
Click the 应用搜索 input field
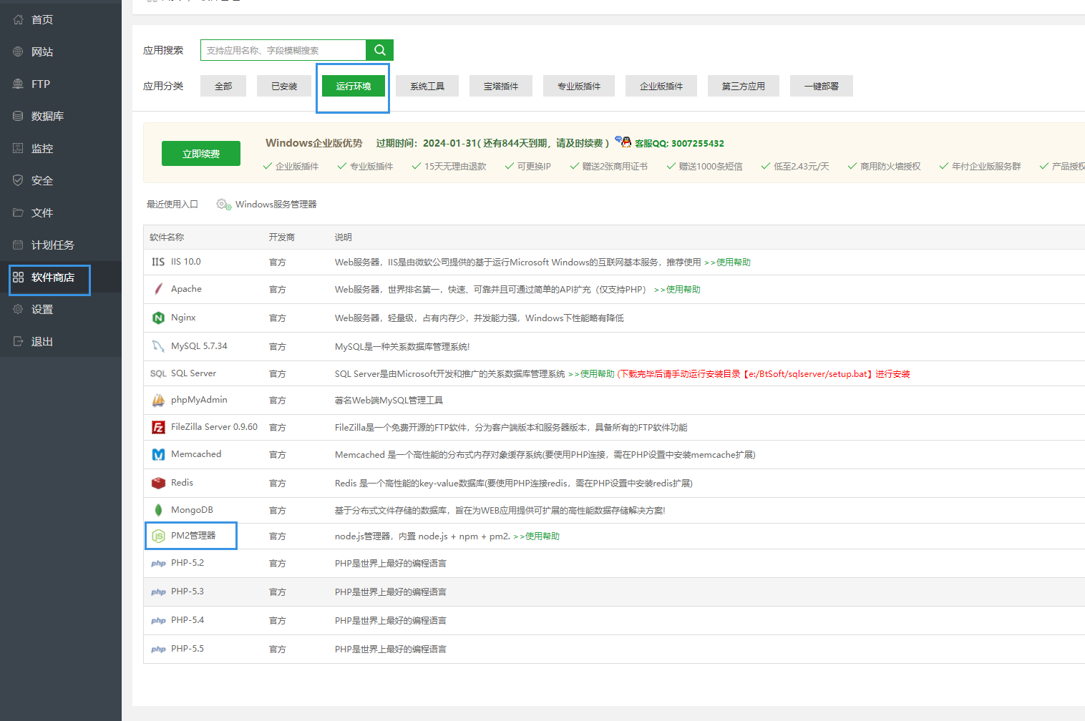[x=283, y=50]
